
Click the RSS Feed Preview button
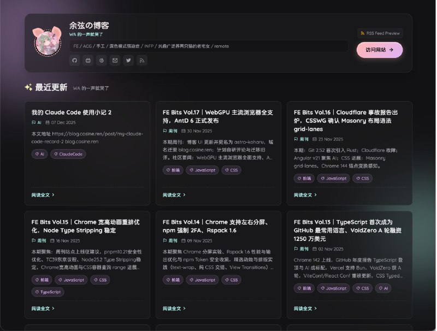coord(380,32)
